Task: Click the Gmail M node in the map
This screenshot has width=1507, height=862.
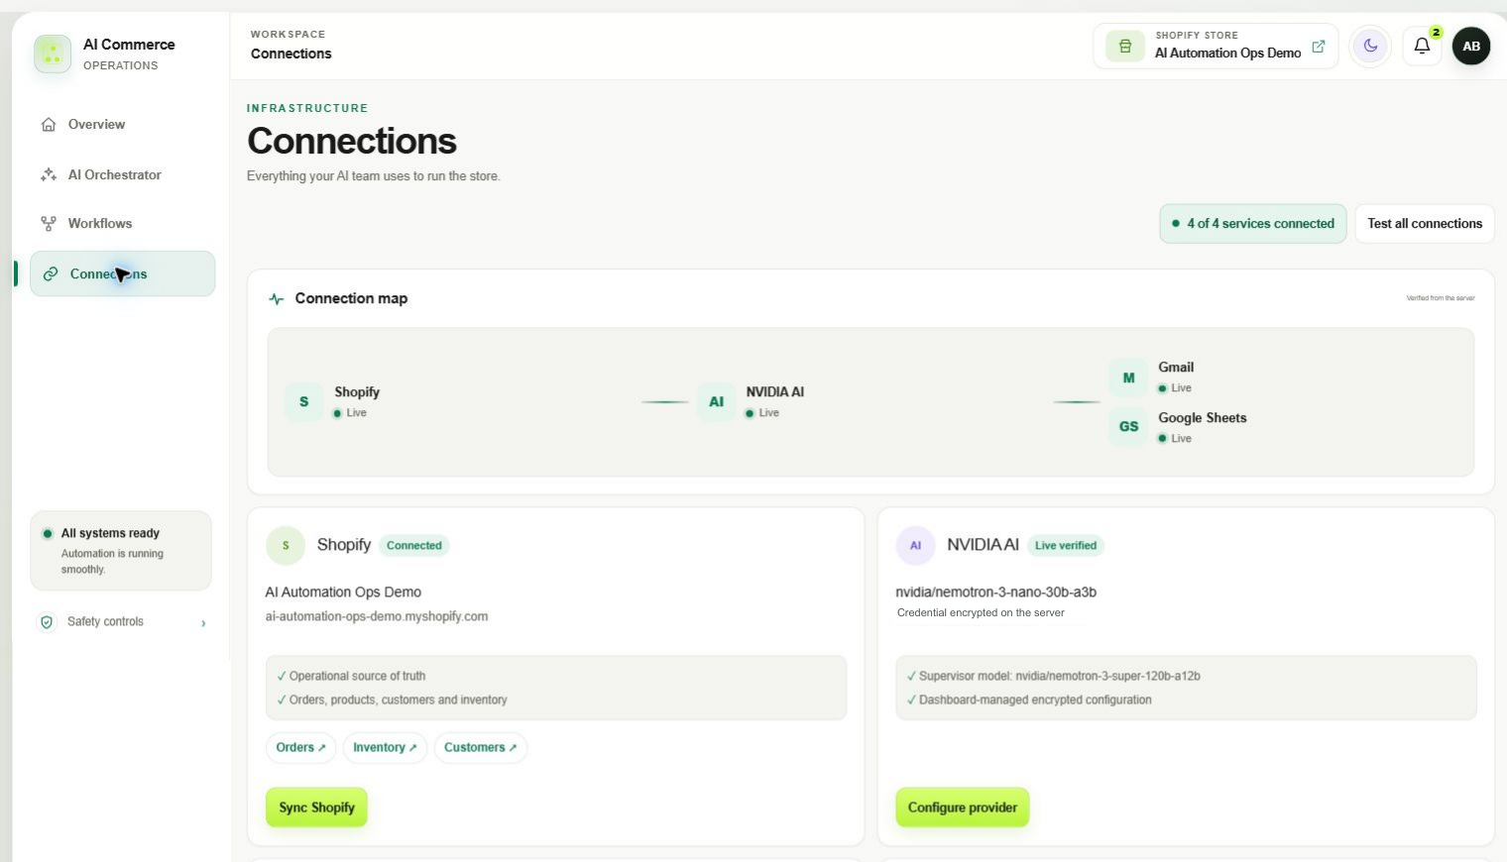Action: click(1128, 377)
